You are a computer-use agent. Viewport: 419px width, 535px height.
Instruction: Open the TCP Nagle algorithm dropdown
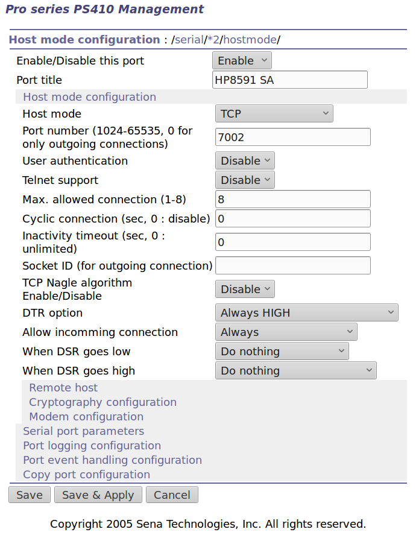click(x=244, y=289)
